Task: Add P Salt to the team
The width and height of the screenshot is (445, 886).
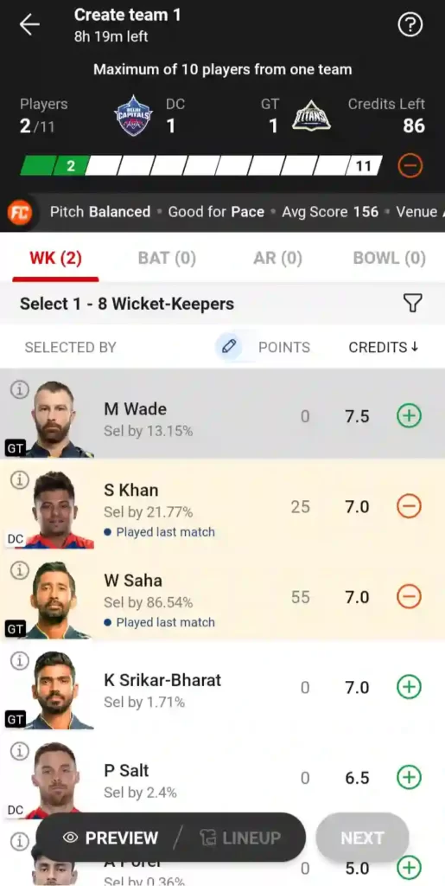Action: (x=409, y=778)
